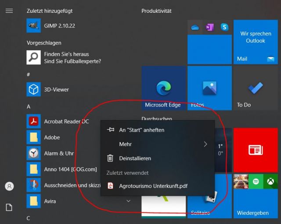Screen dimensions: 281x224
Task: Click the letter A group header
Action: [x=29, y=106]
